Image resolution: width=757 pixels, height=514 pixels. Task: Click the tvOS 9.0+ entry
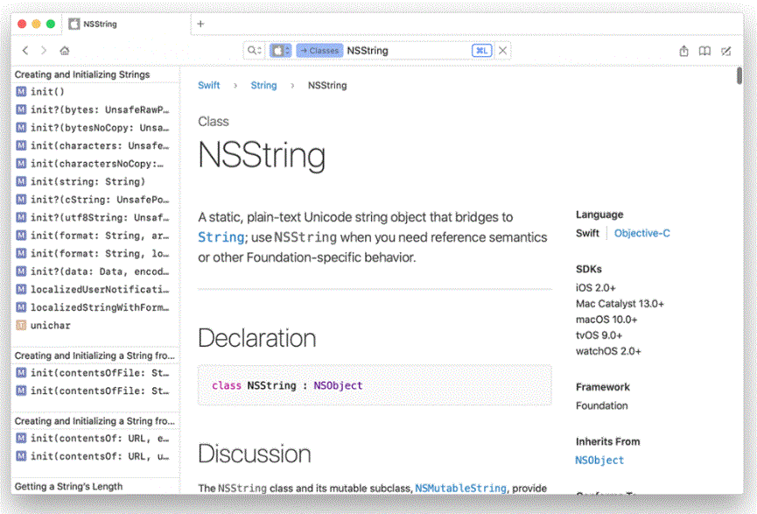[x=599, y=335]
